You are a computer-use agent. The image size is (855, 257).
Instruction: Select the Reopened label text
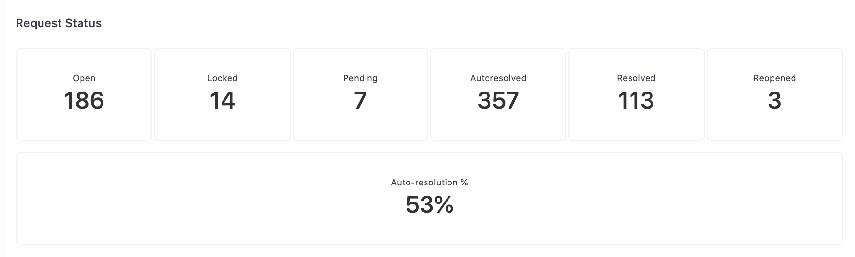point(775,78)
